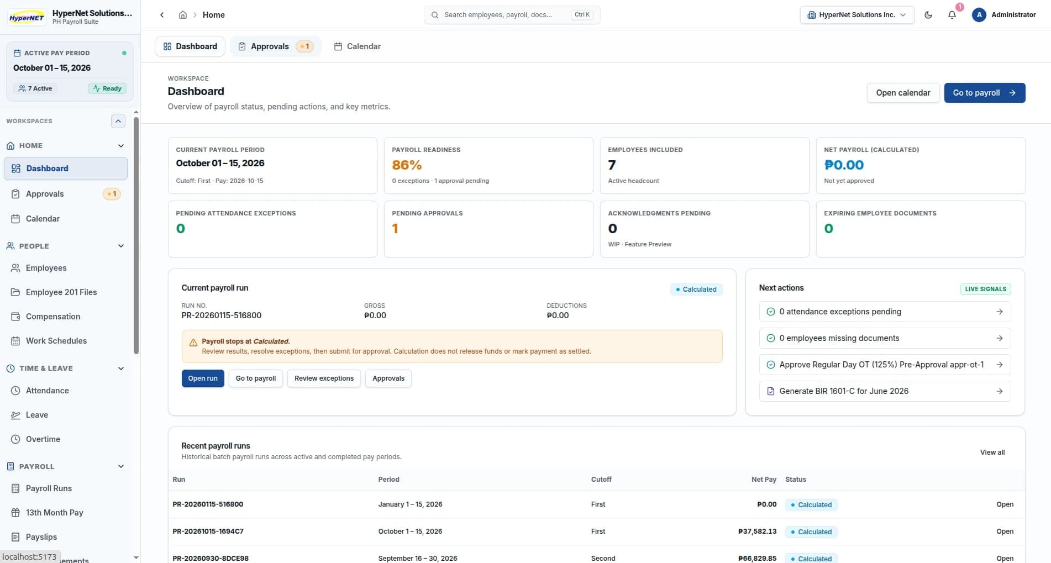
Task: Click Approvals button in current payroll run
Action: tap(388, 378)
